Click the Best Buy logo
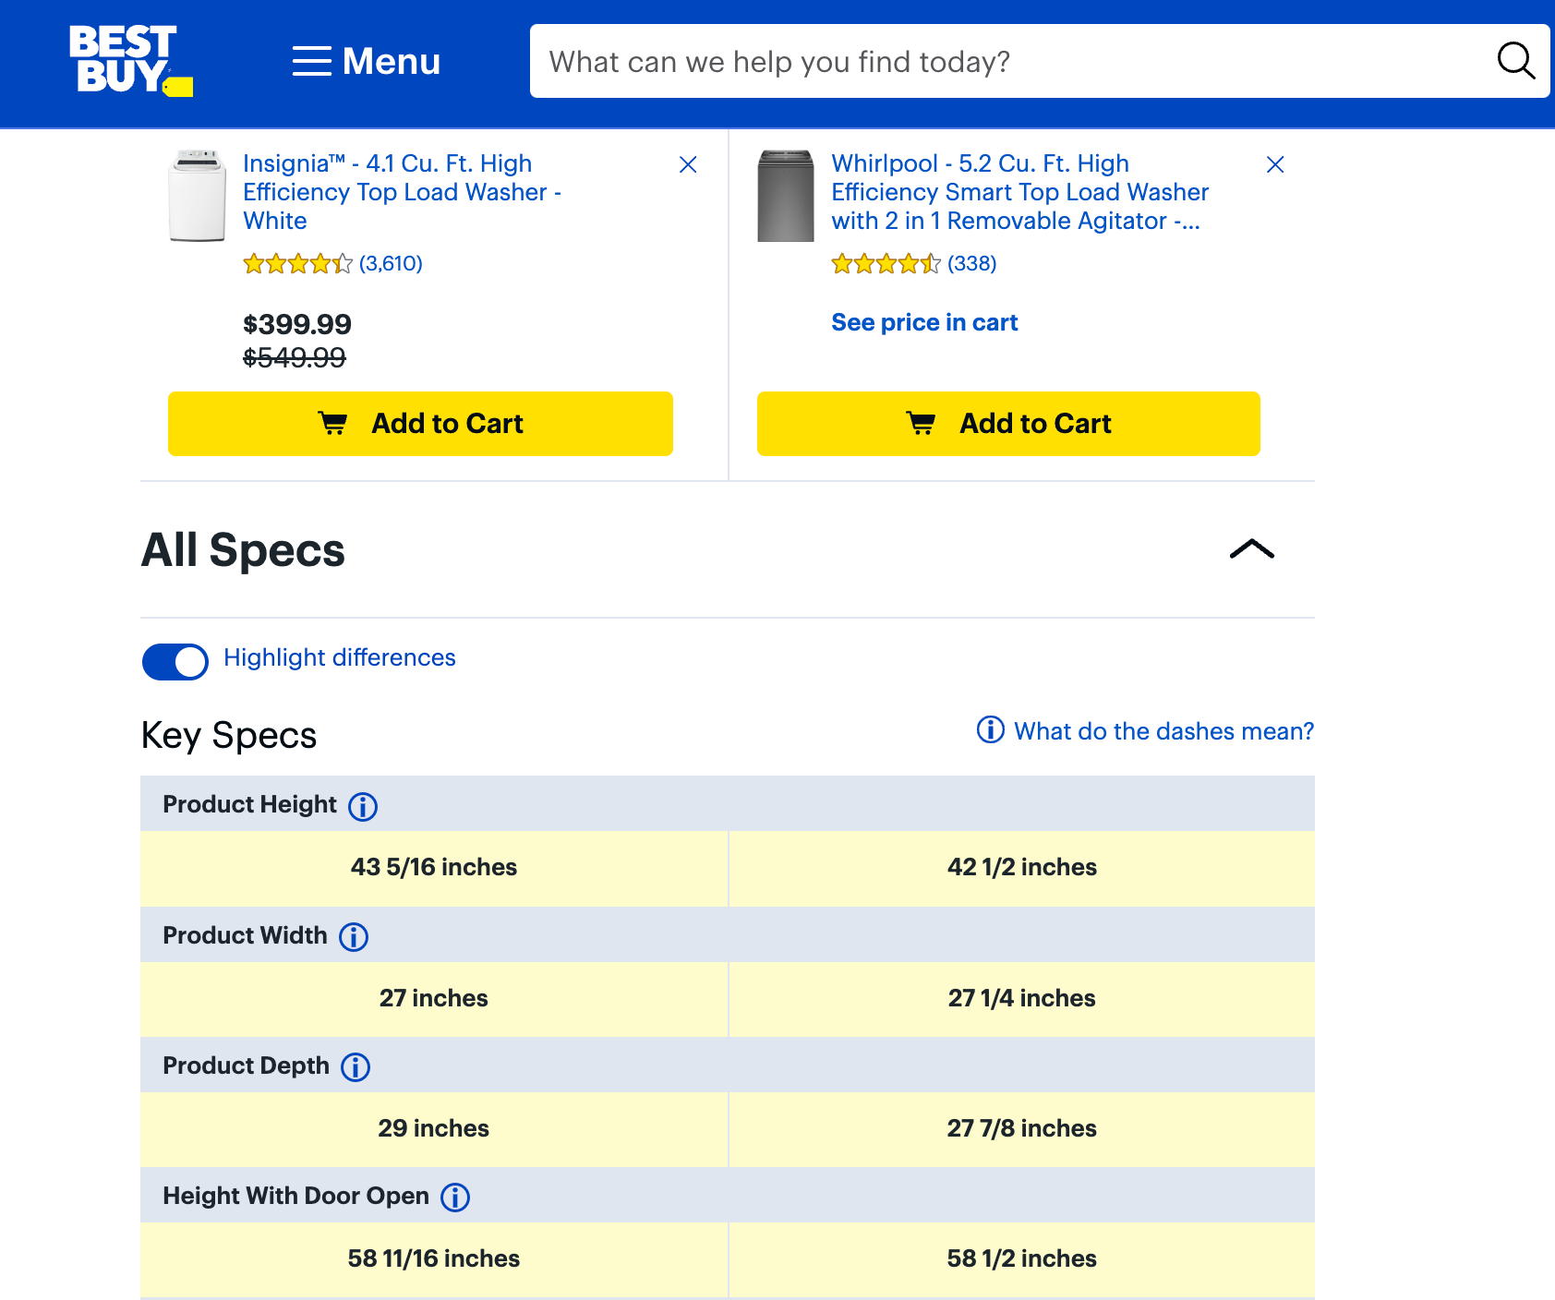The width and height of the screenshot is (1555, 1300). pos(130,61)
